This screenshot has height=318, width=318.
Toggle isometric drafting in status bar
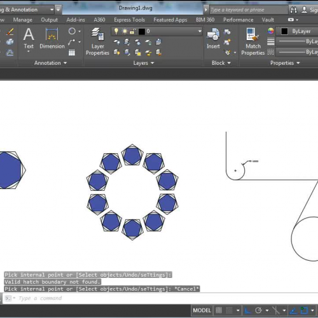[x=276, y=310]
